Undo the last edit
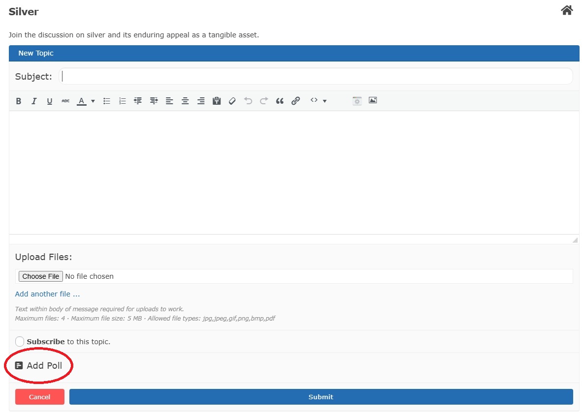The height and width of the screenshot is (413, 582). coord(248,101)
